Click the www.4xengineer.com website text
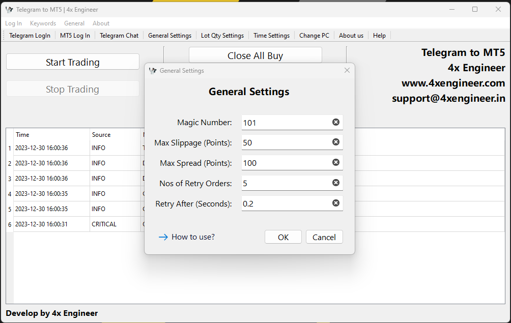The height and width of the screenshot is (323, 511). [x=453, y=83]
